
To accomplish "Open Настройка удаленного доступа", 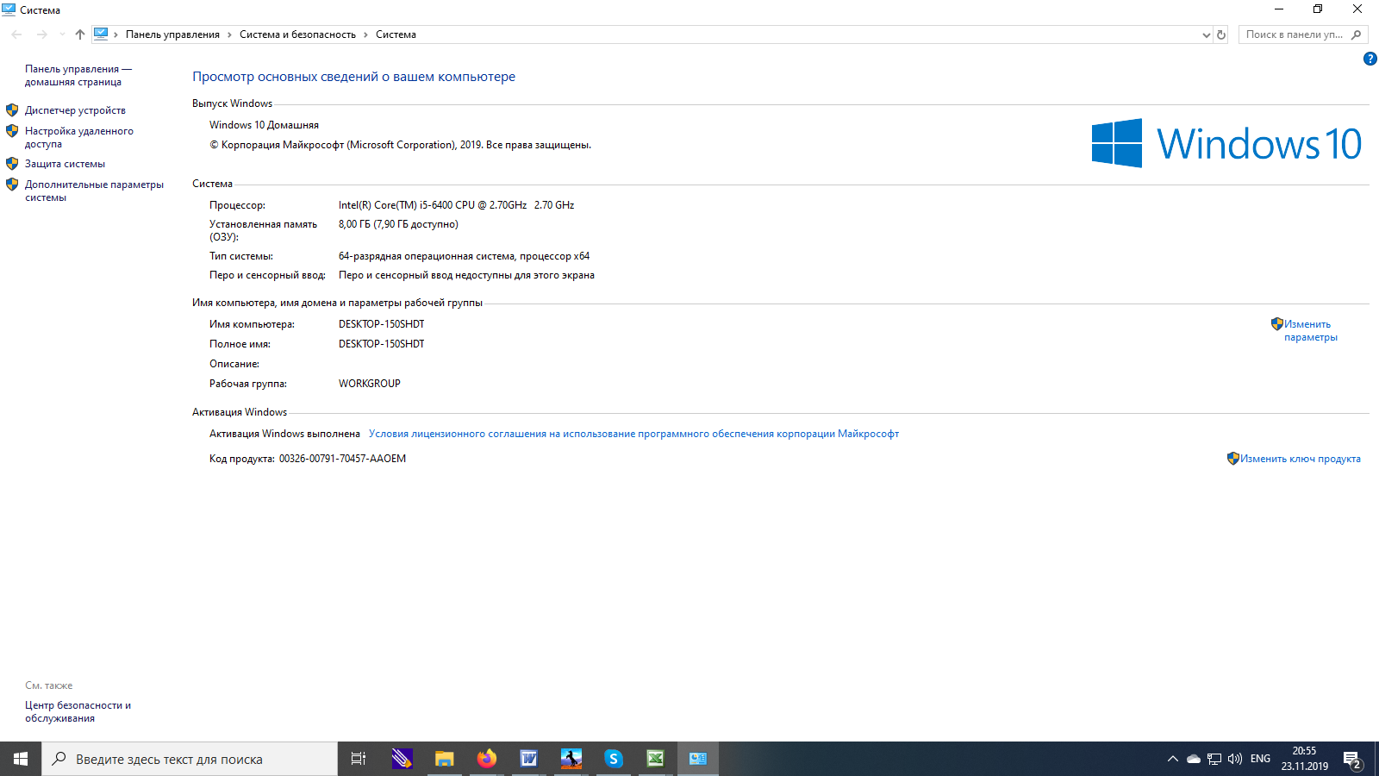I will click(78, 137).
